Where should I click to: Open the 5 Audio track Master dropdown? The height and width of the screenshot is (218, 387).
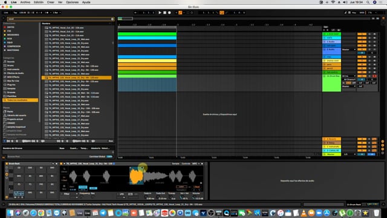point(349,50)
